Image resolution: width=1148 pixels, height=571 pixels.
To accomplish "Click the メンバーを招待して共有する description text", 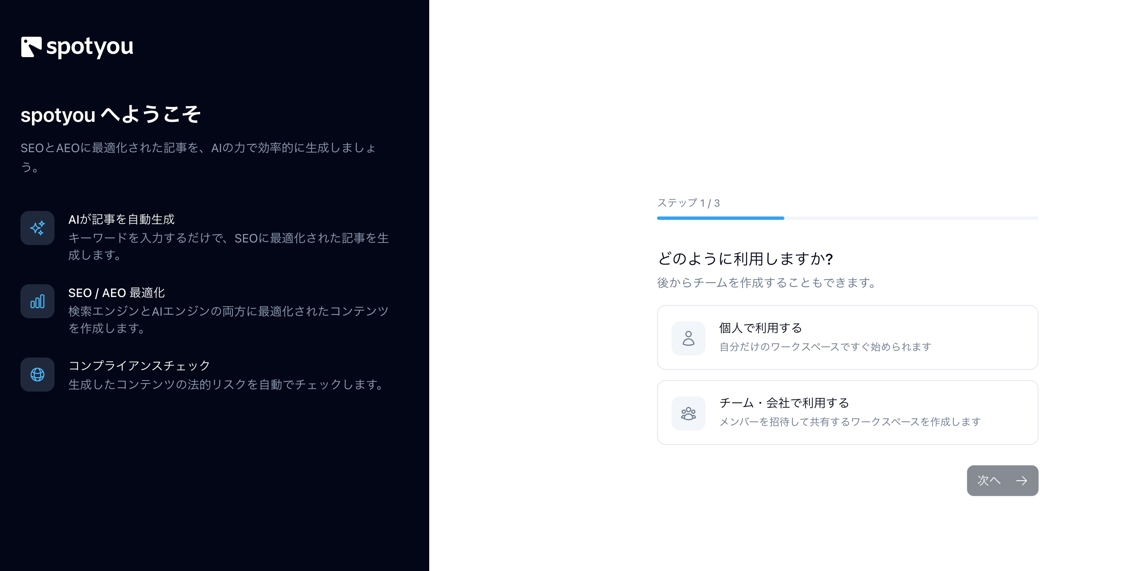I will [x=850, y=422].
